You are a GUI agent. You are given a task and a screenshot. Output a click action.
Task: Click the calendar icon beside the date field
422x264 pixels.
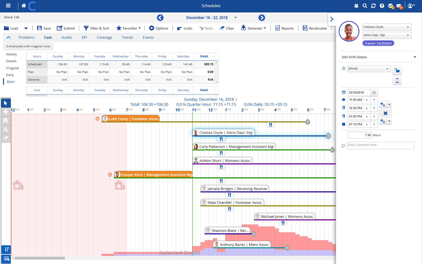point(374,93)
